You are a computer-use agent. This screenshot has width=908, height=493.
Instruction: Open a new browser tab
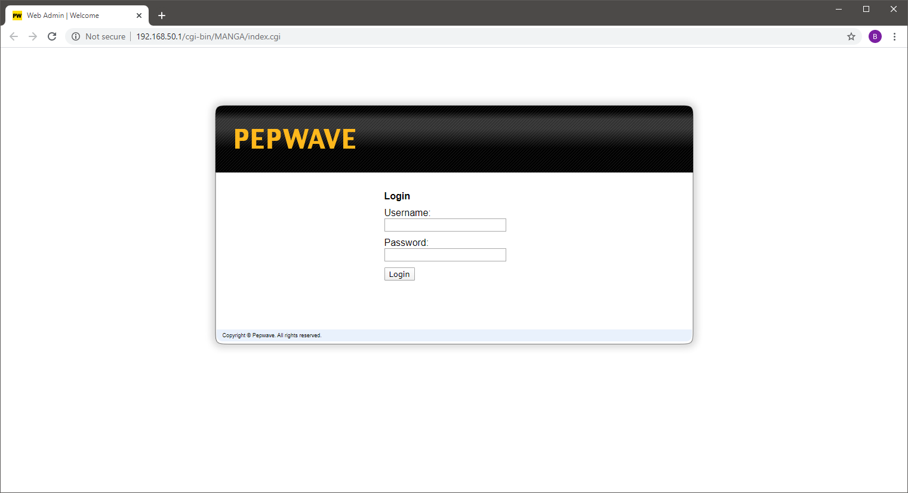point(162,16)
